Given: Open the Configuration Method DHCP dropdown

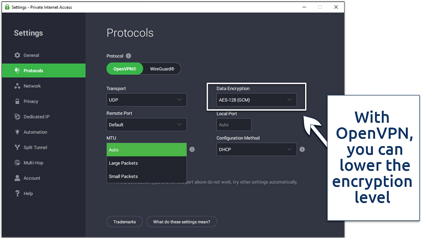Looking at the screenshot, I should click(256, 149).
